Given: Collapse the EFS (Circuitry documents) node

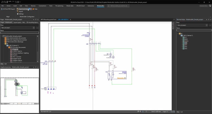Looking at the screenshot, I should coord(7,47).
